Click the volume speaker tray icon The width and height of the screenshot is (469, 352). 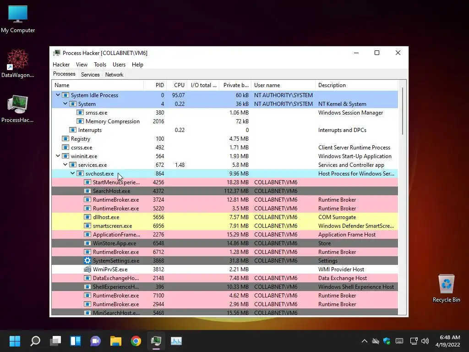(425, 341)
